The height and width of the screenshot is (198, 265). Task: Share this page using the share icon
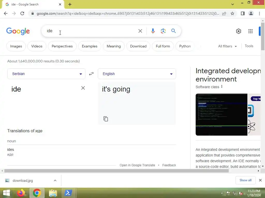(224, 13)
